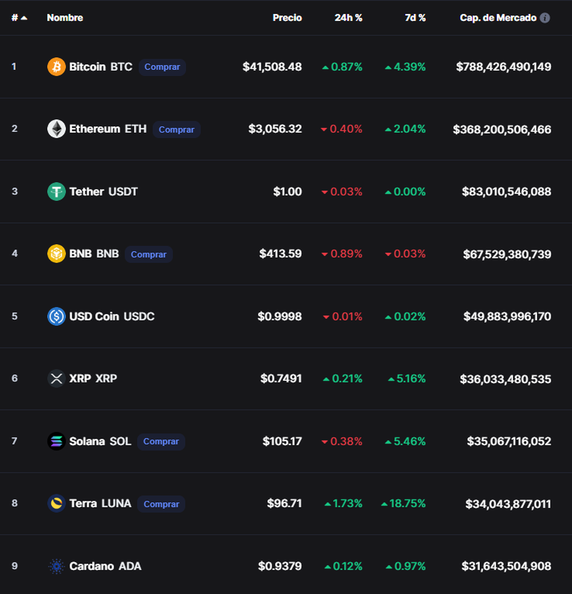Click the Tether USDT logo icon
The image size is (572, 594).
[x=56, y=192]
